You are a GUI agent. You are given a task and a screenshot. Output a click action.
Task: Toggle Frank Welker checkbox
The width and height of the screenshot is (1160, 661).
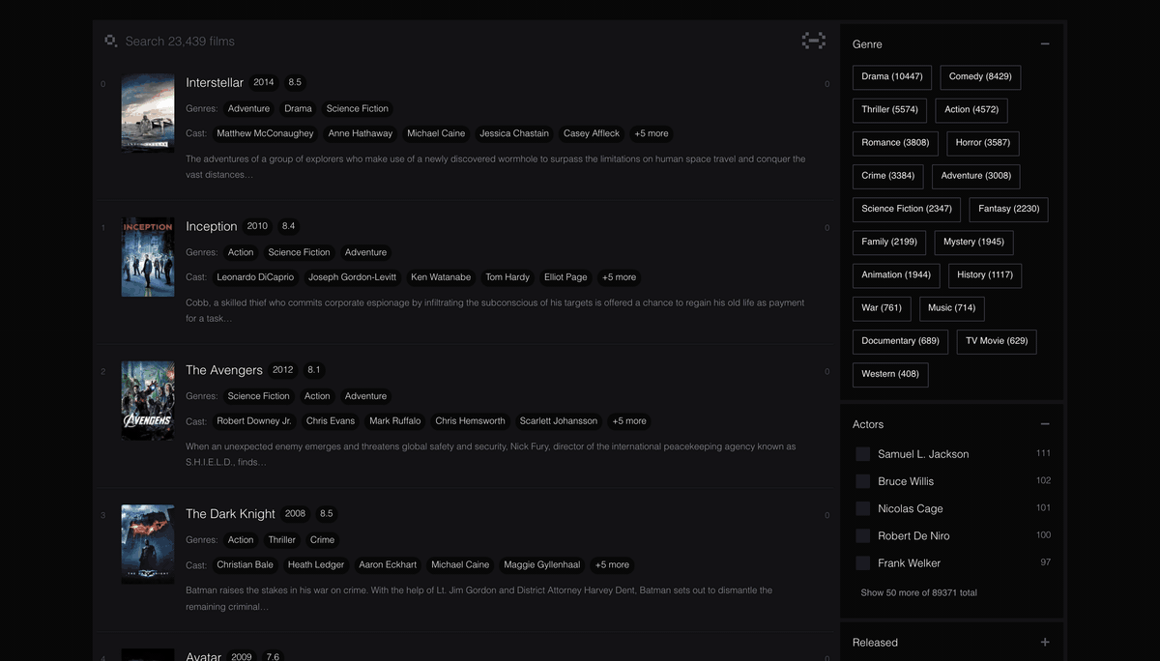[x=863, y=562]
